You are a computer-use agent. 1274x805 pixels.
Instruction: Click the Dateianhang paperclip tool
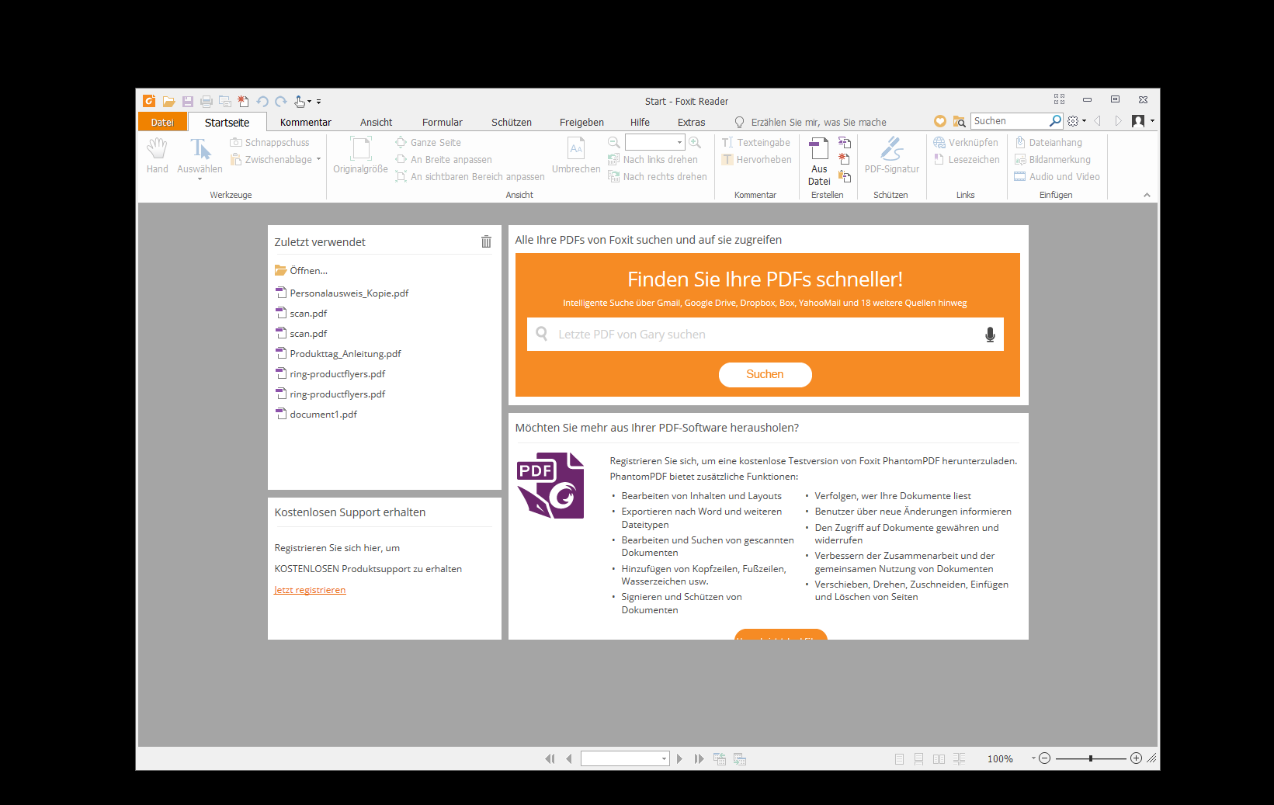coord(1048,143)
